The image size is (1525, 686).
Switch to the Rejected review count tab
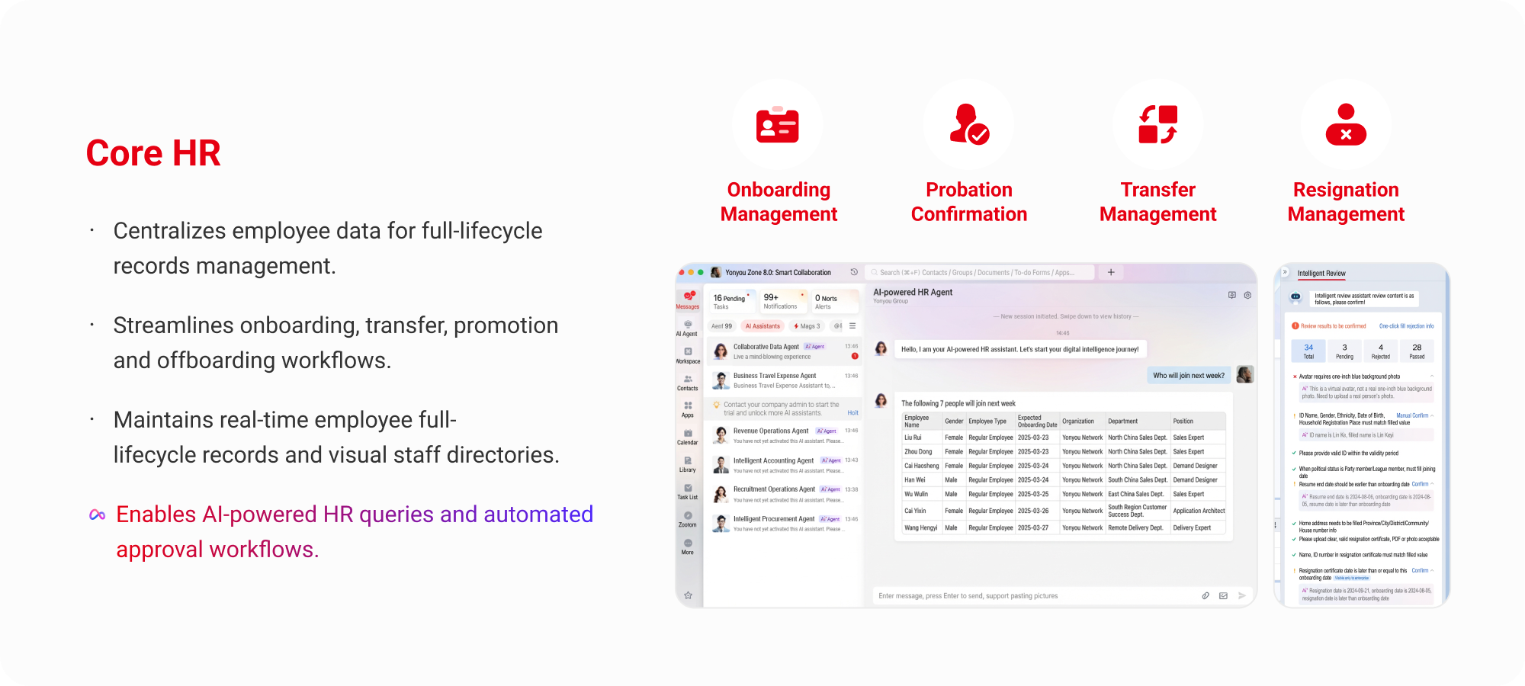point(1381,351)
